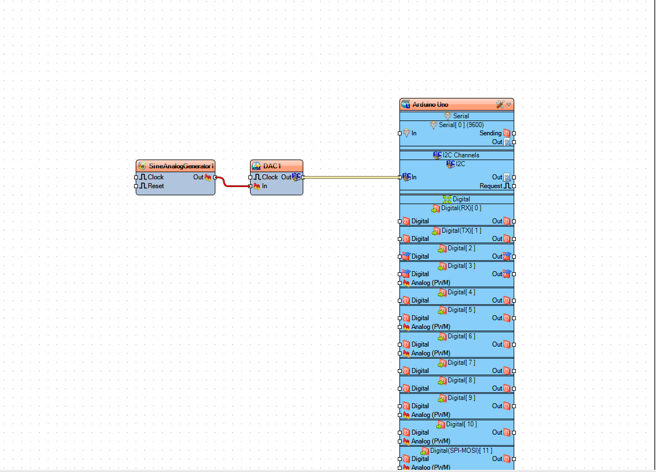
Task: Select the Digital(SPI-MOSI)[ 11 ] channel label
Action: [x=461, y=450]
